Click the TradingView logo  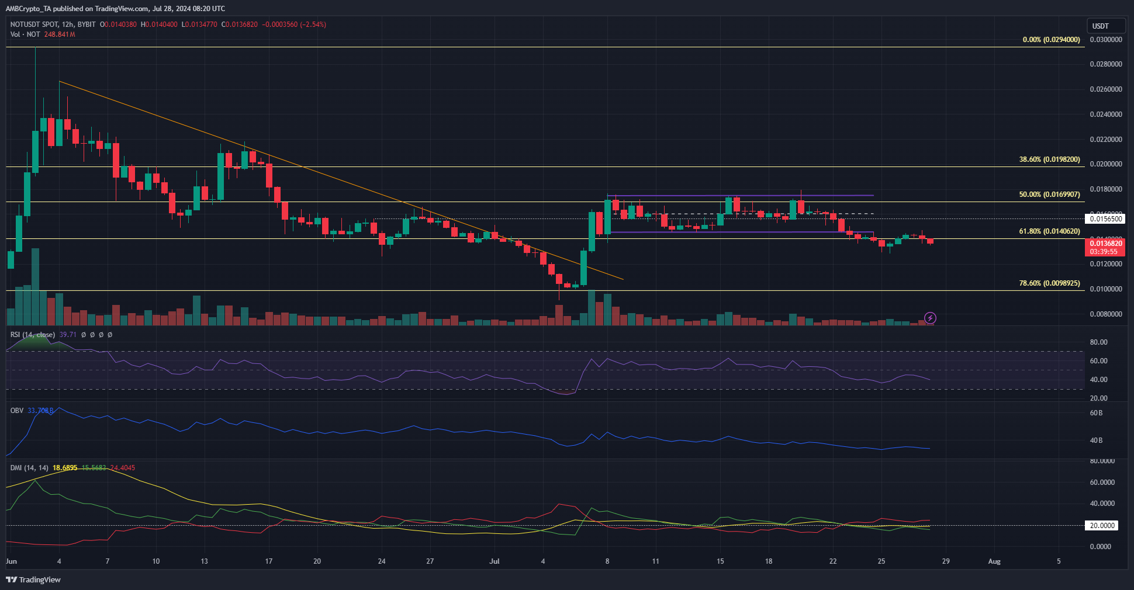(33, 579)
